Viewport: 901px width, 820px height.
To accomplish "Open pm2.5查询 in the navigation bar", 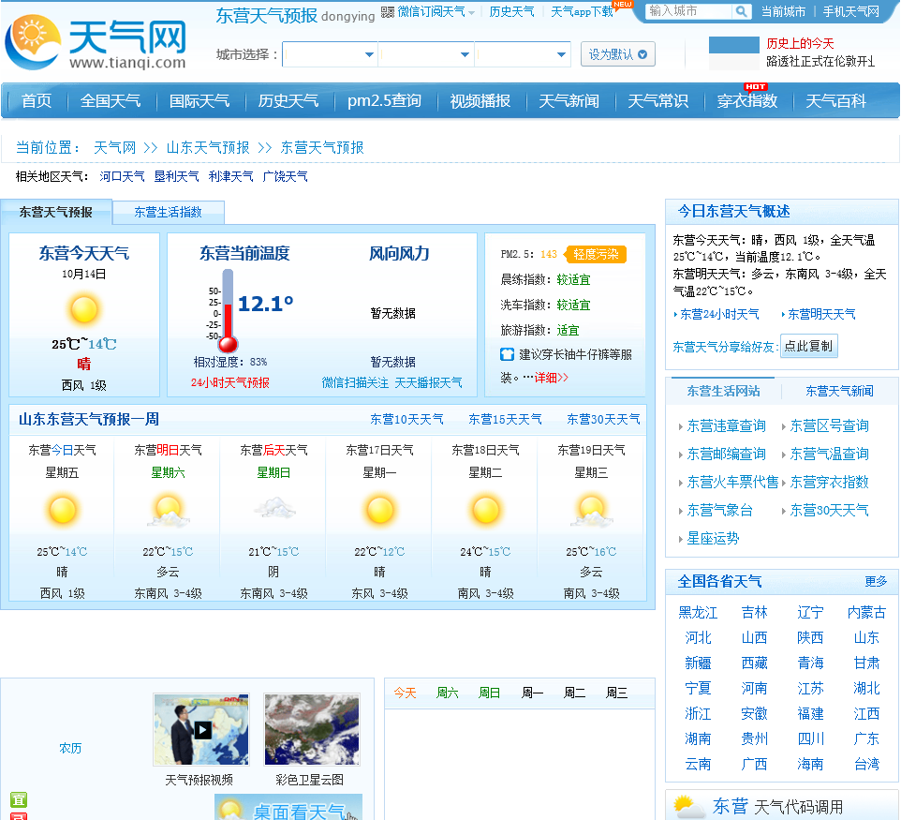I will [384, 101].
